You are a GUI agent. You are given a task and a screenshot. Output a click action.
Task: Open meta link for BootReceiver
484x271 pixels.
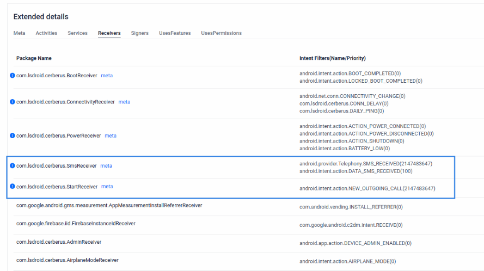[x=107, y=76]
